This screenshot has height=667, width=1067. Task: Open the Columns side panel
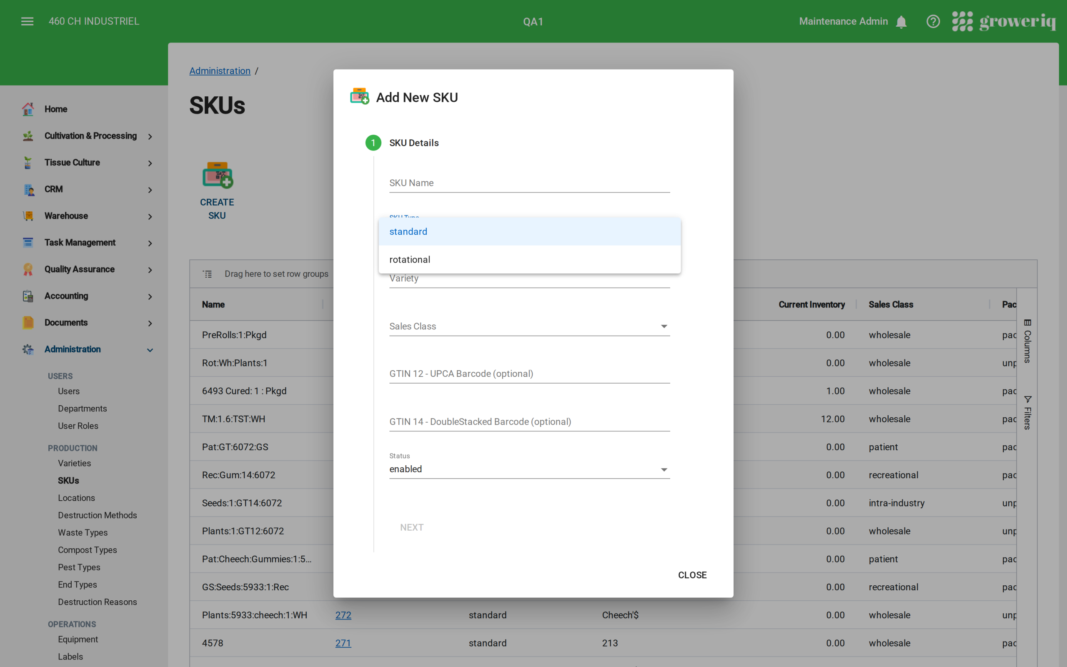pos(1027,341)
